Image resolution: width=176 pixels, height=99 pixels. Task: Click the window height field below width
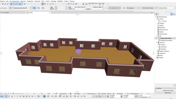(60, 9)
